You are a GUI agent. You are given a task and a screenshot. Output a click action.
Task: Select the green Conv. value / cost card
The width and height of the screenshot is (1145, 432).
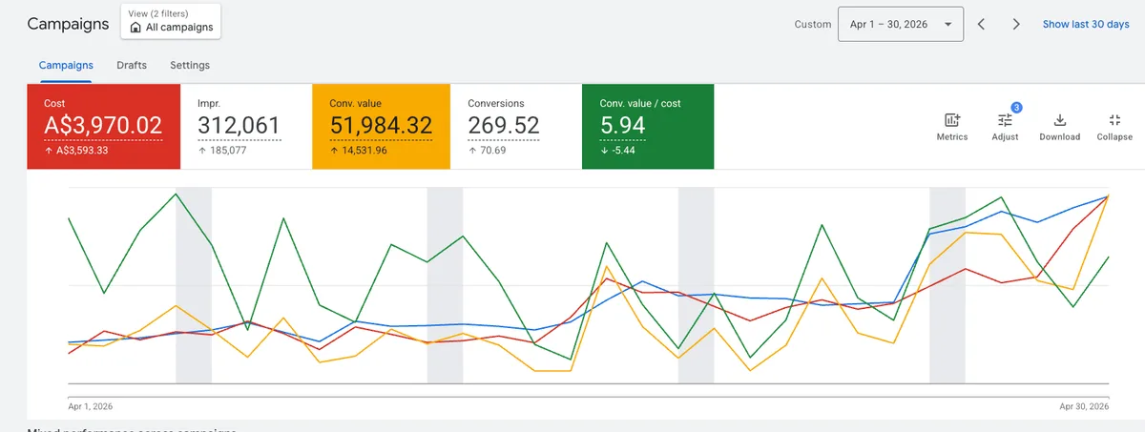648,127
